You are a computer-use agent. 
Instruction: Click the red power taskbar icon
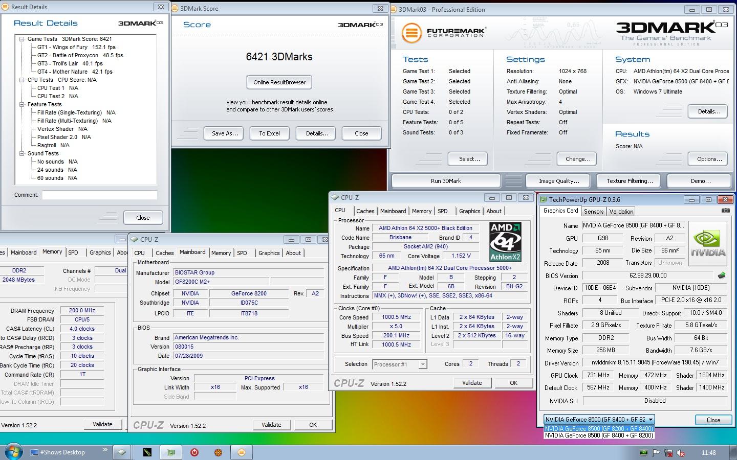[x=194, y=452]
